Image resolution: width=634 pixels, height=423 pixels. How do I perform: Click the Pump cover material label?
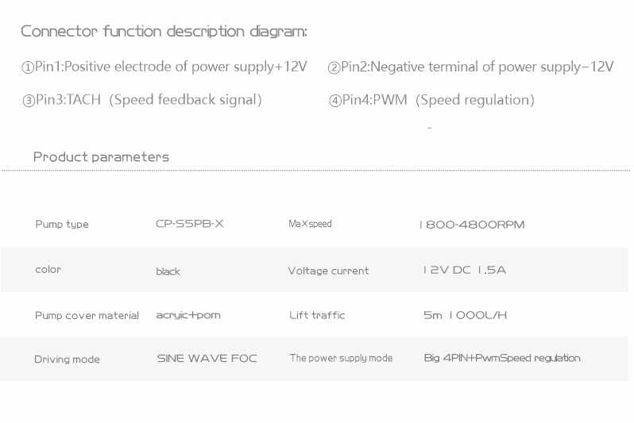(87, 316)
